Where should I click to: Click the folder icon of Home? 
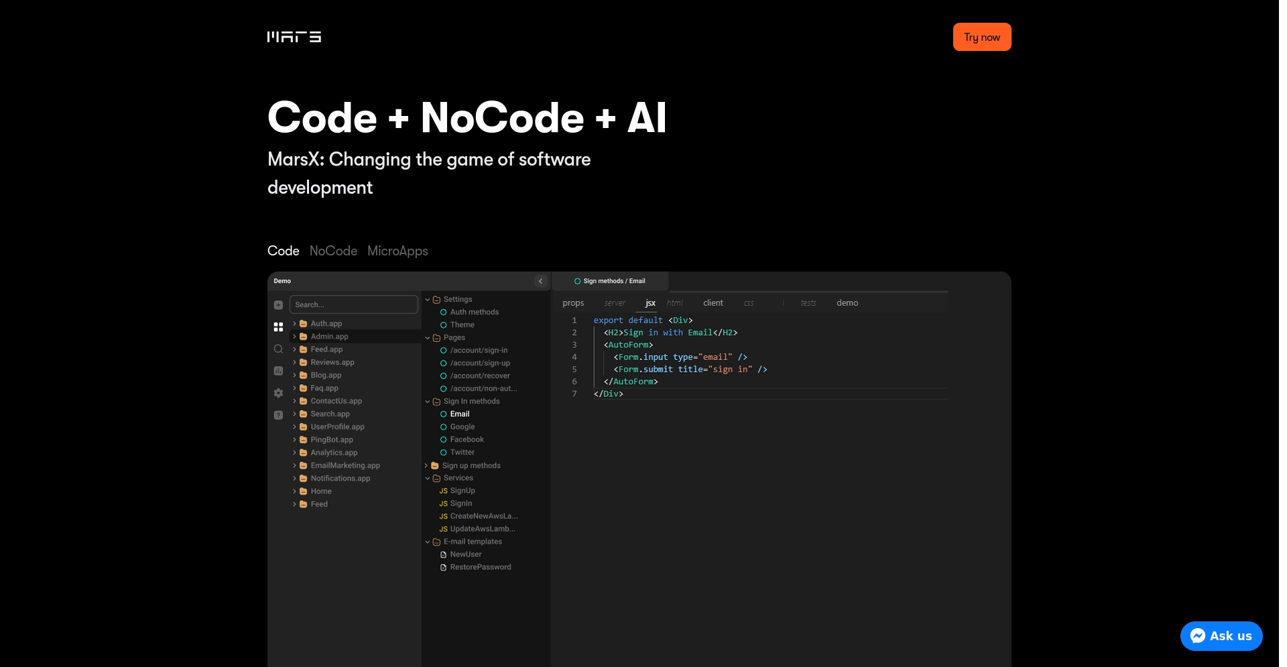tap(303, 491)
